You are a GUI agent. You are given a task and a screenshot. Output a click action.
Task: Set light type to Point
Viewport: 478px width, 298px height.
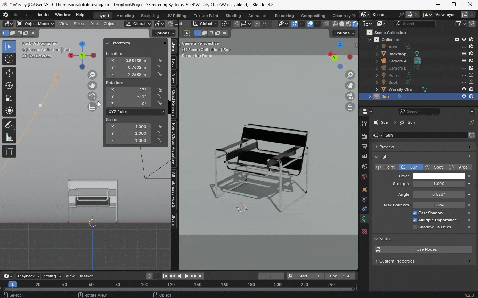coord(387,167)
